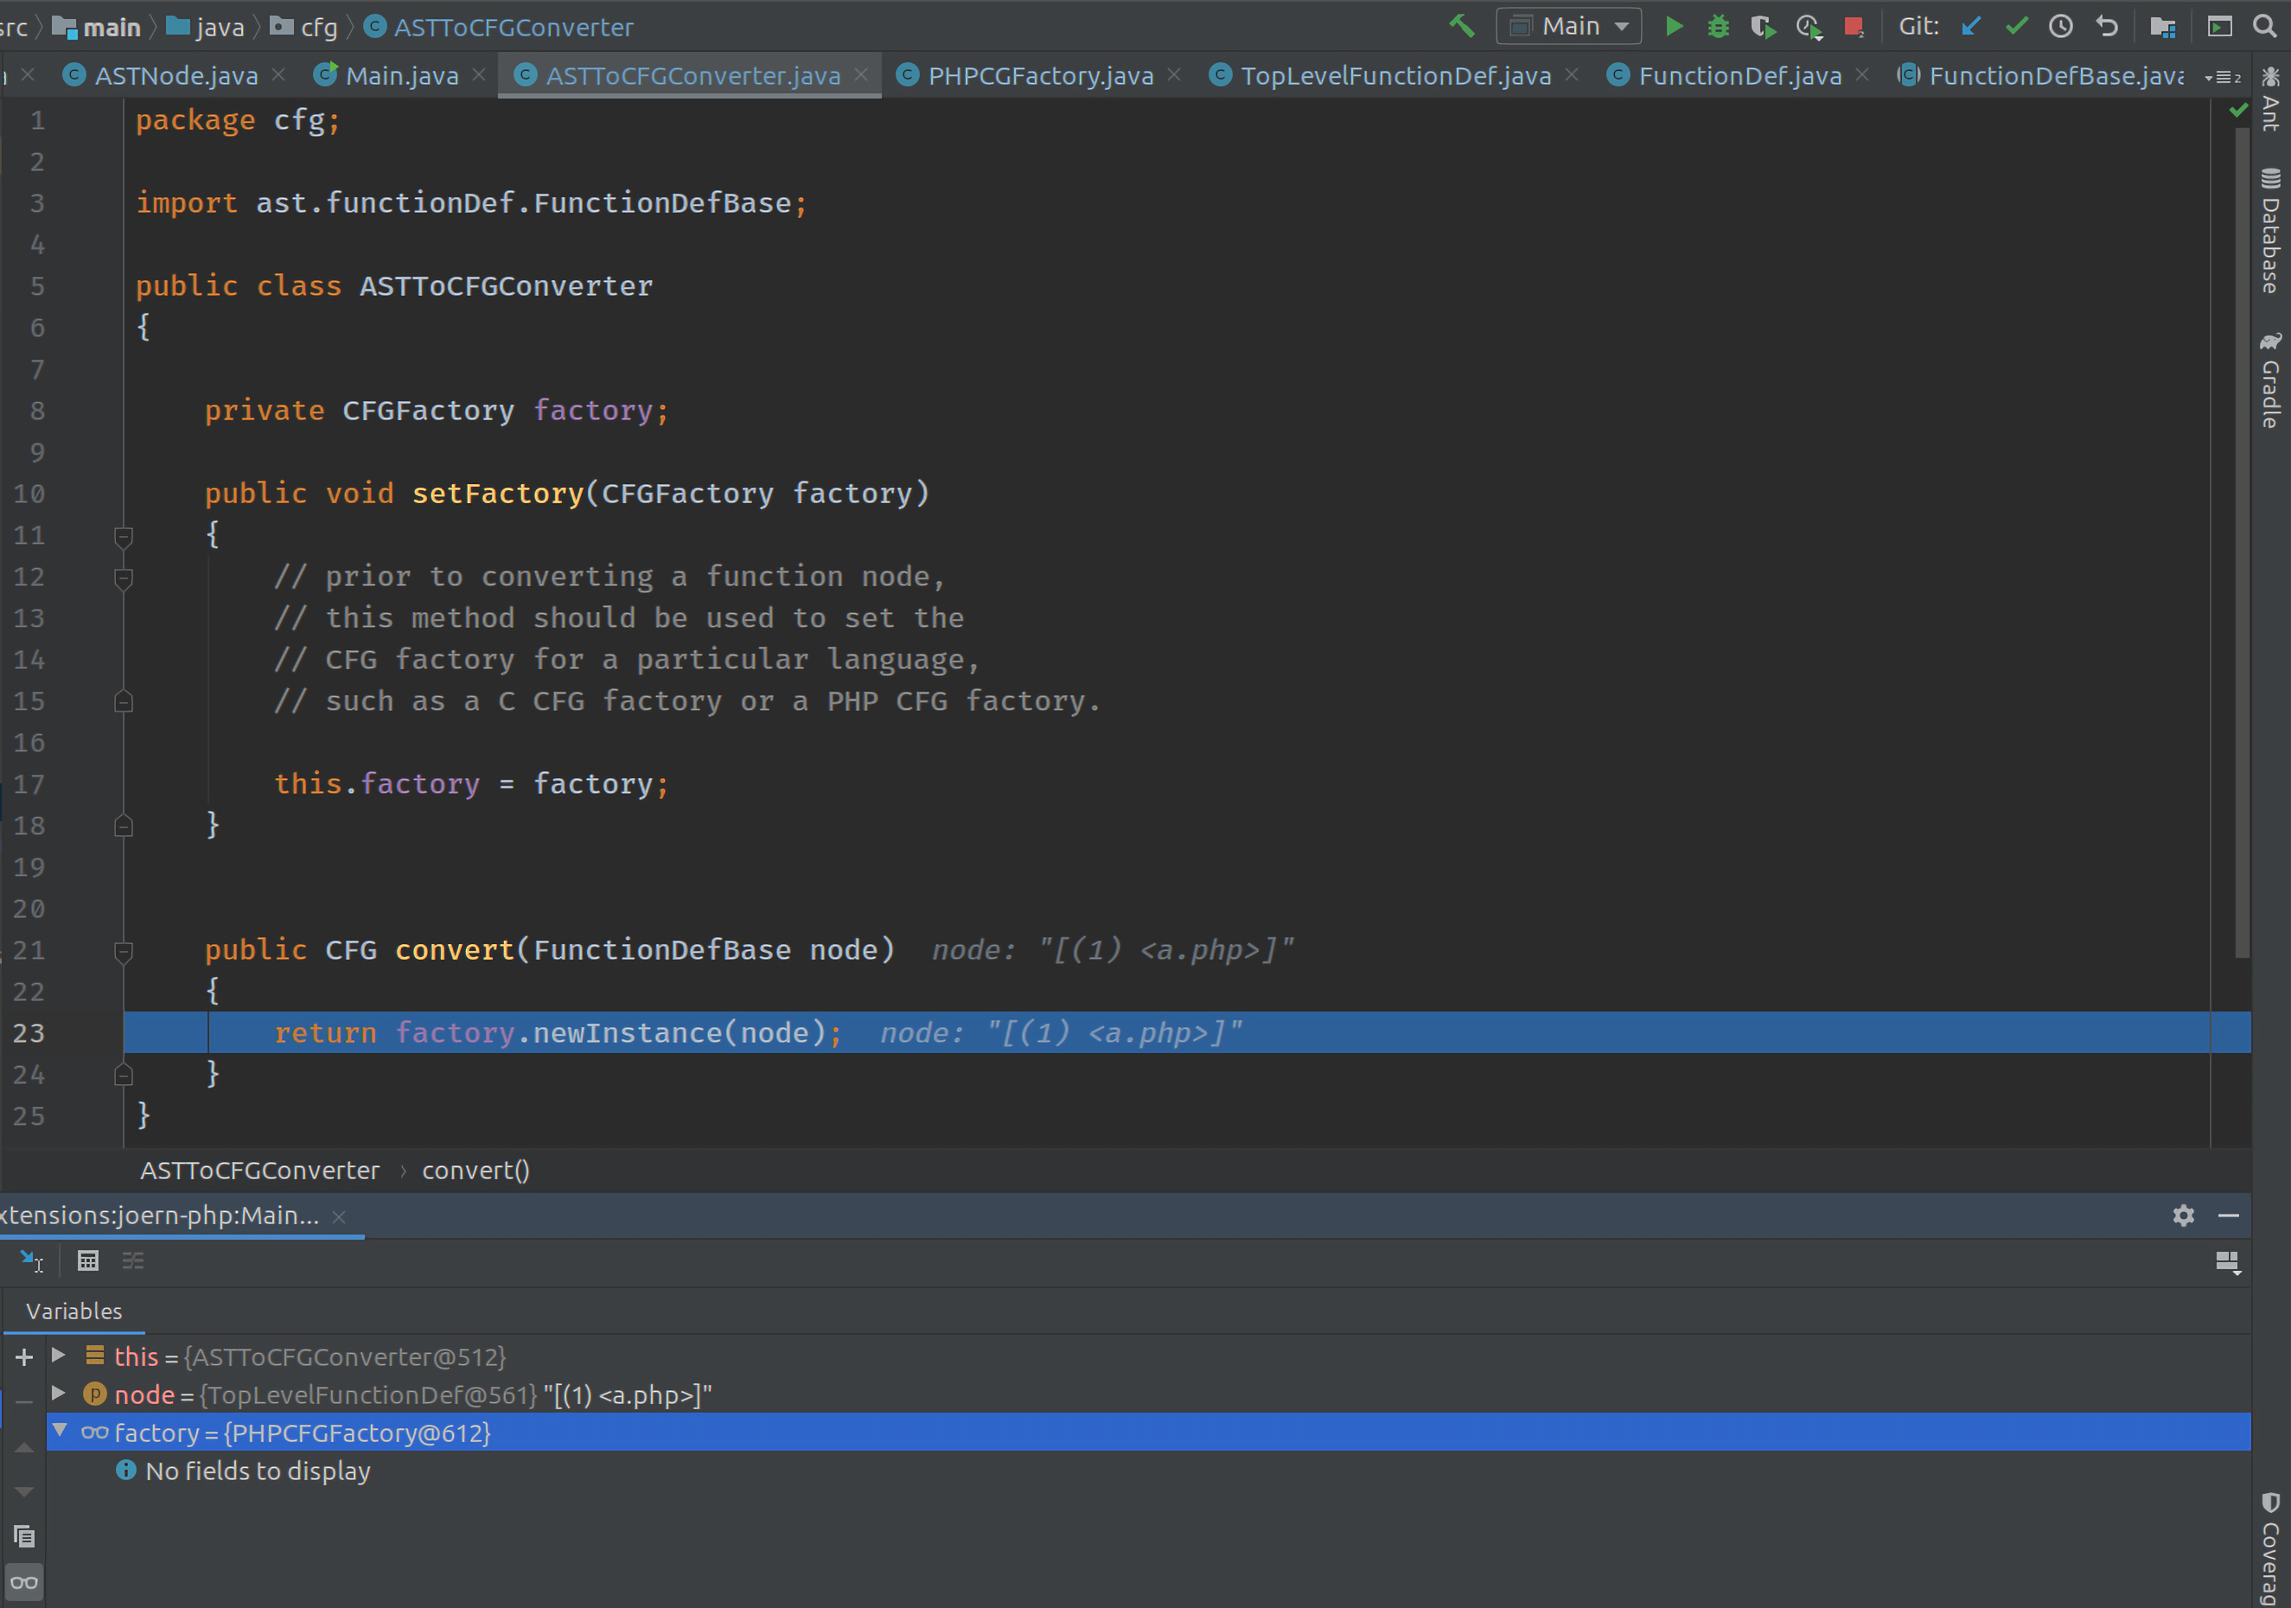The height and width of the screenshot is (1608, 2291).
Task: Click fold end marker at line 24
Action: pos(124,1075)
